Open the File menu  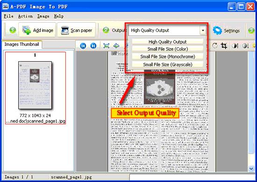[x=8, y=16]
